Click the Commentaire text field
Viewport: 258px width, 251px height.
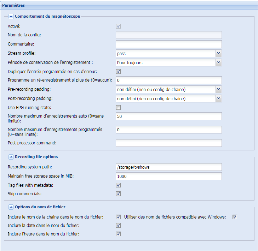coord(169,44)
